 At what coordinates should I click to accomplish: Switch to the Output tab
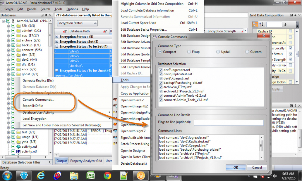pyautogui.click(x=62, y=161)
